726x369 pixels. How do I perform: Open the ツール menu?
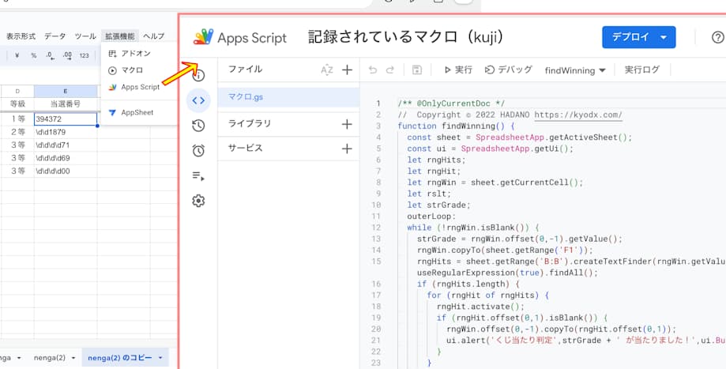[x=85, y=36]
